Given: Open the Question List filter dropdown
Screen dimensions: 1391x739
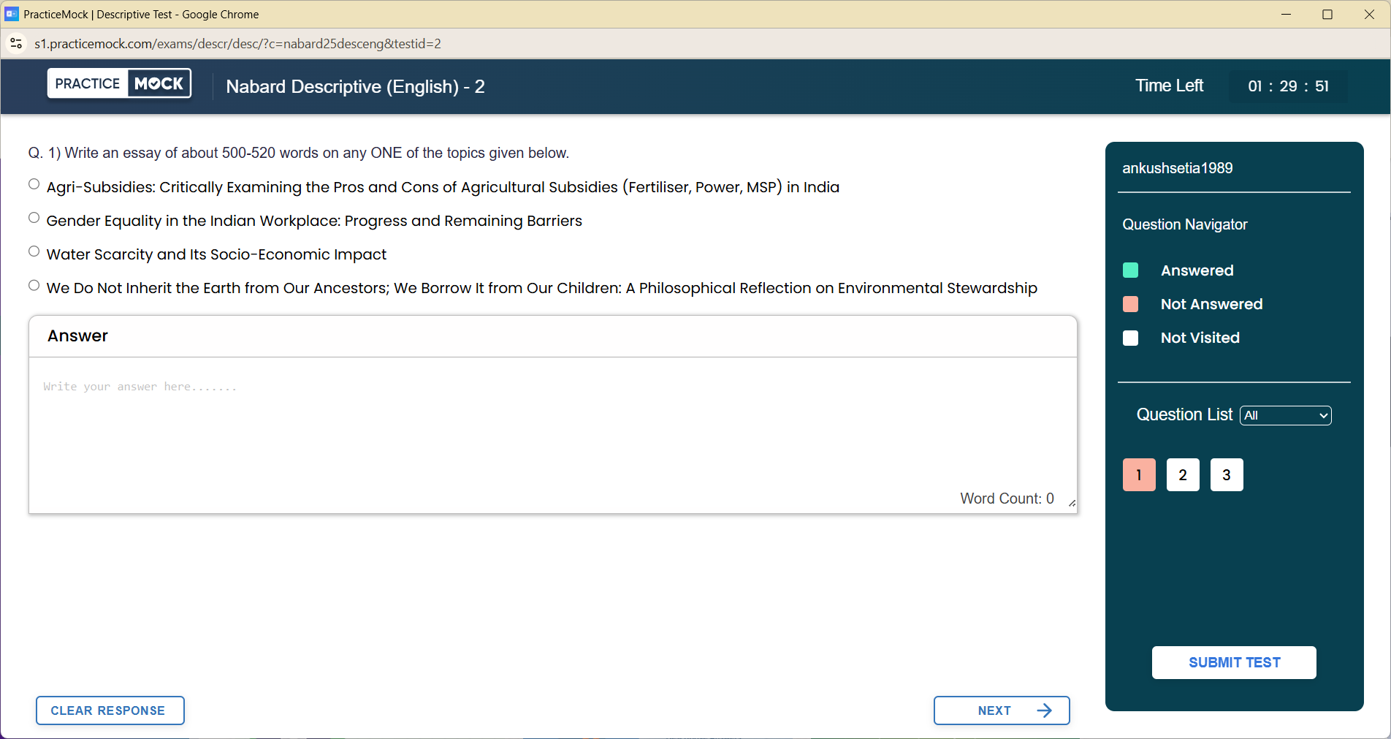Looking at the screenshot, I should [x=1284, y=415].
